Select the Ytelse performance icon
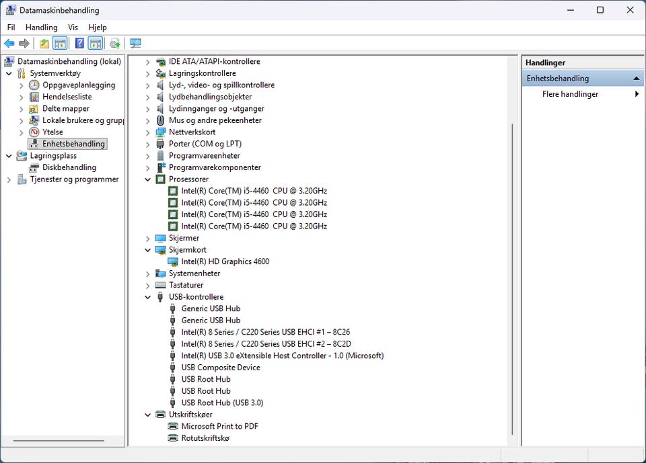 point(34,132)
